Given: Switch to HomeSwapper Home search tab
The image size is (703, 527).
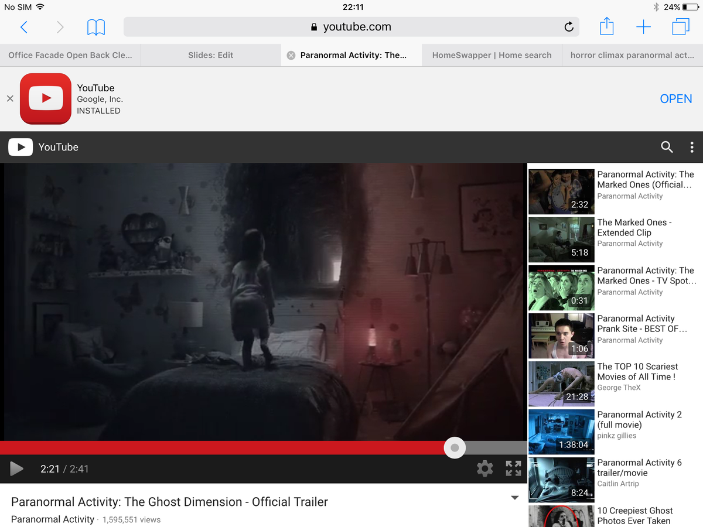Looking at the screenshot, I should pyautogui.click(x=492, y=55).
